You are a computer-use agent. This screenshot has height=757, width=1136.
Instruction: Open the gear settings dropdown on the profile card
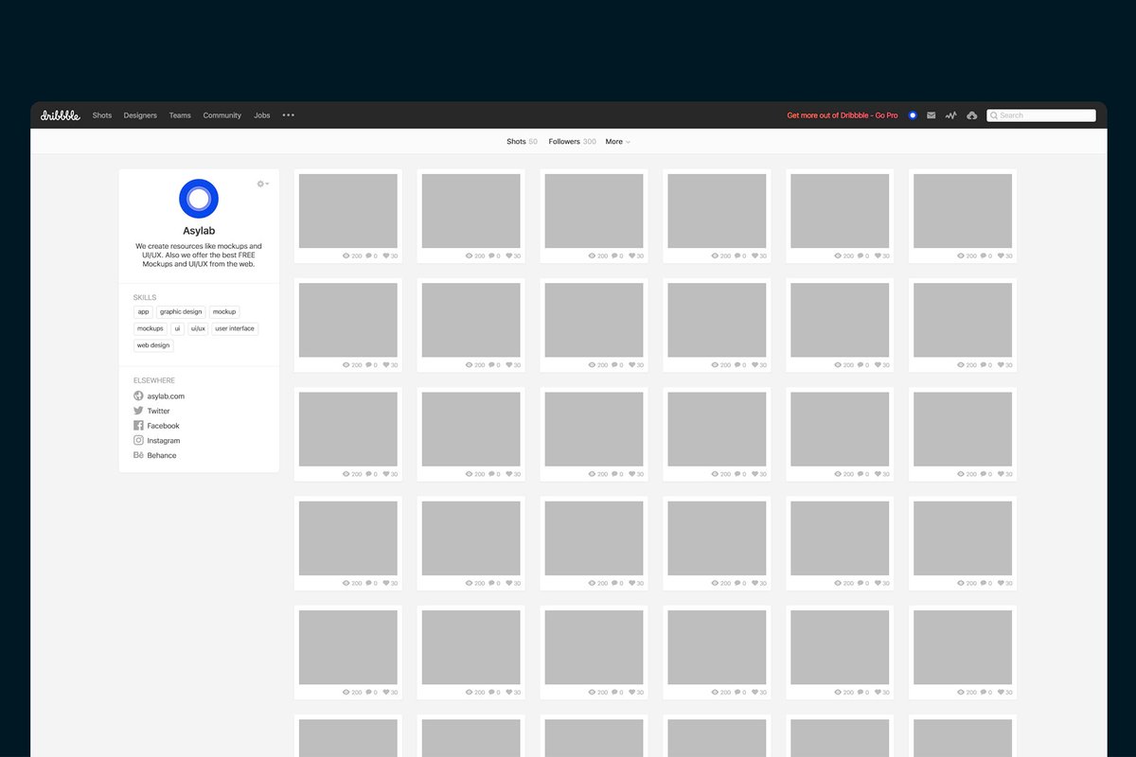click(262, 184)
